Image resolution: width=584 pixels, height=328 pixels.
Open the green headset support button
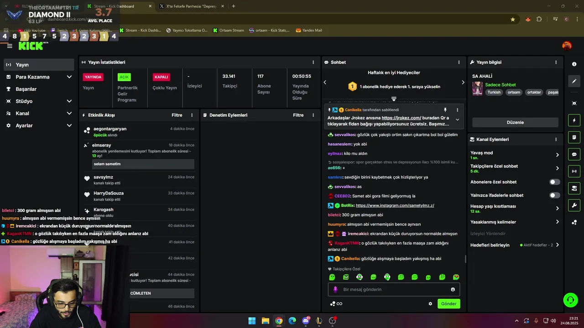(x=570, y=300)
